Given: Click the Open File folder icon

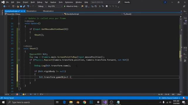Looking at the screenshot, I should point(18,6).
